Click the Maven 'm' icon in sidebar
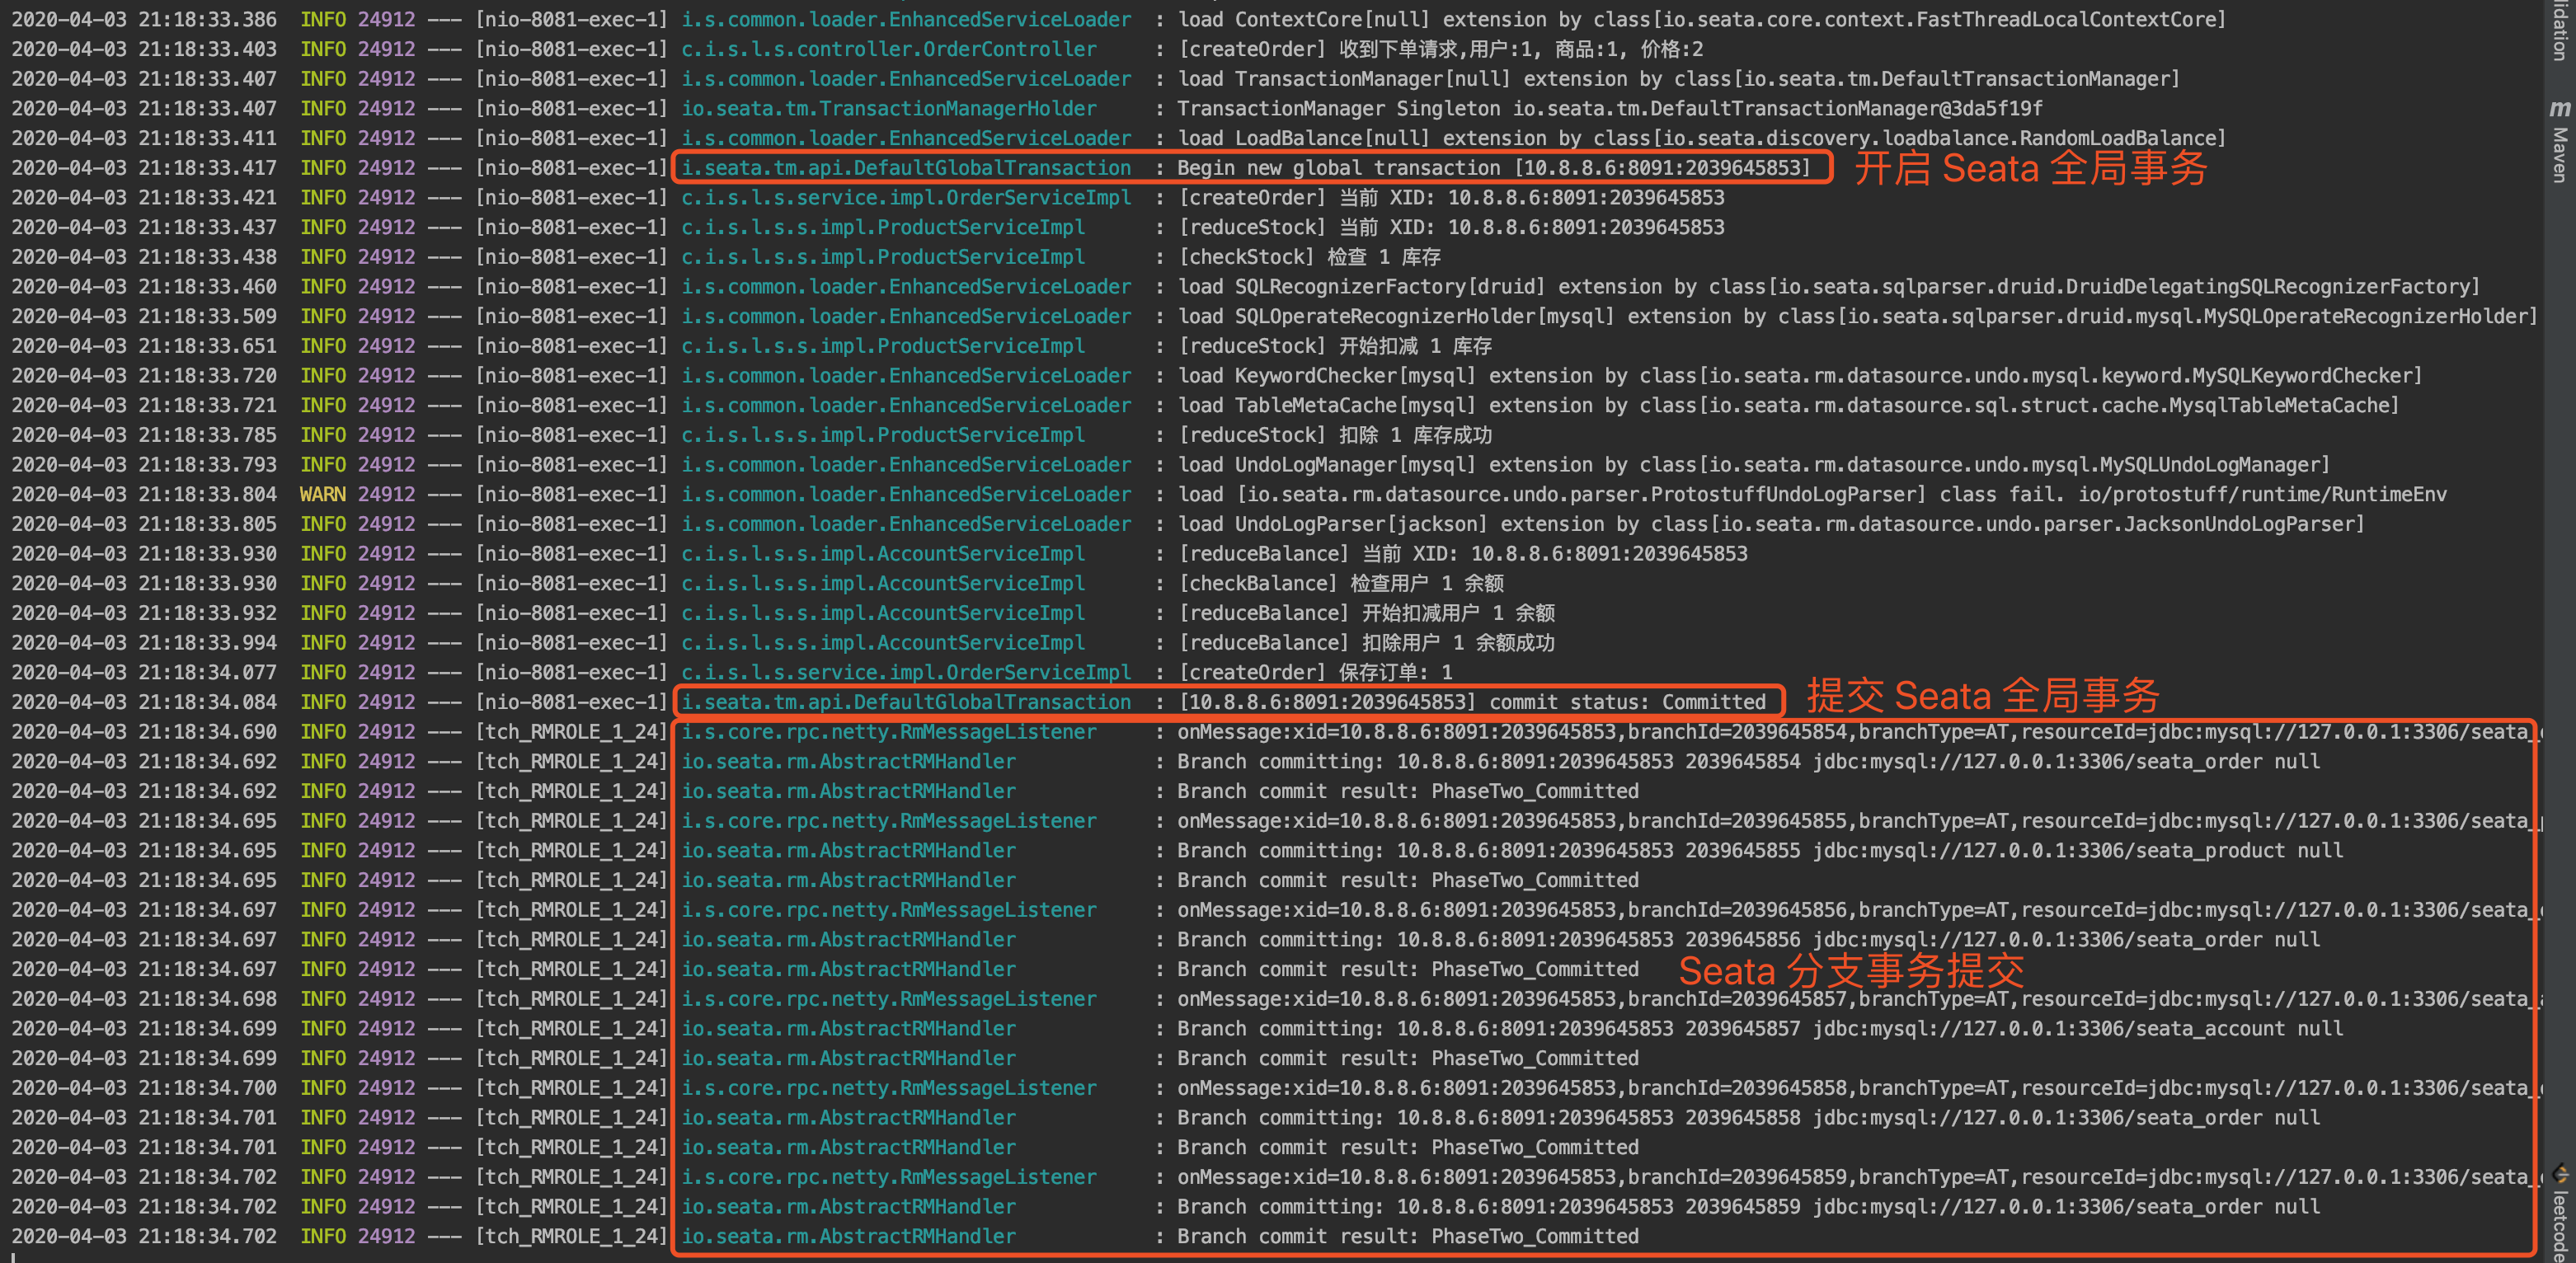Image resolution: width=2576 pixels, height=1263 pixels. [2559, 108]
